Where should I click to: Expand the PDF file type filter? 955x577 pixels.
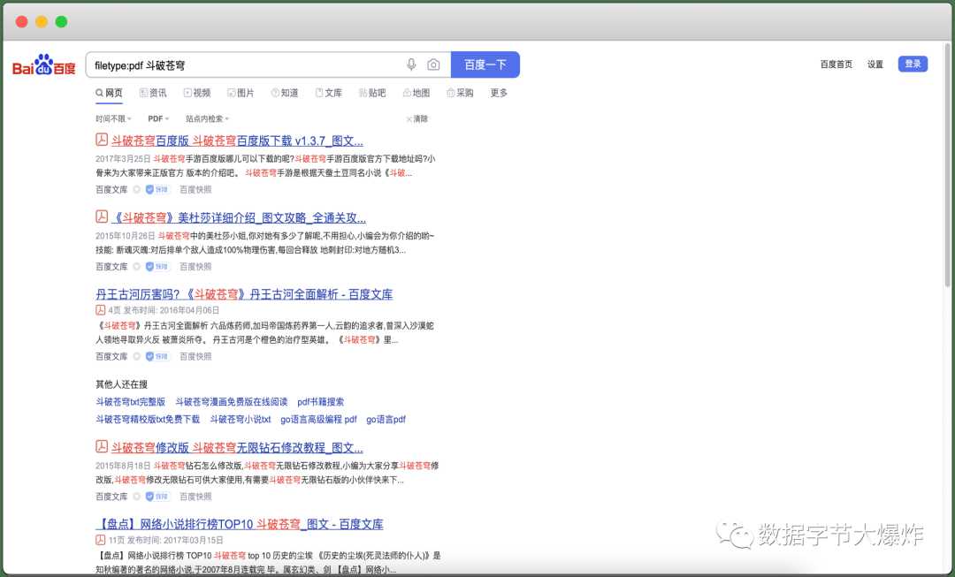tap(158, 118)
